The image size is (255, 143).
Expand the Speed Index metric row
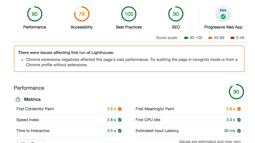click(x=69, y=120)
